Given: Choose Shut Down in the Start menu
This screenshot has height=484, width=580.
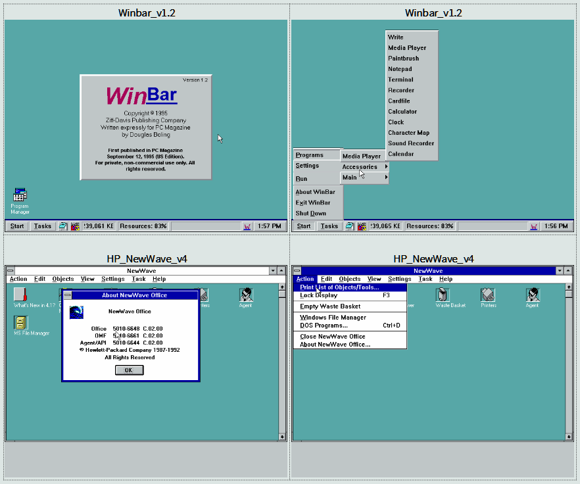Looking at the screenshot, I should point(317,214).
